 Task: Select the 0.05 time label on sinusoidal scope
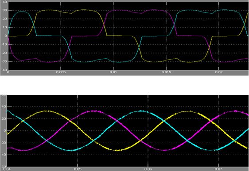[78, 169]
